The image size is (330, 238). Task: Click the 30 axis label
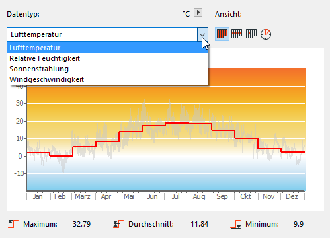[20, 103]
